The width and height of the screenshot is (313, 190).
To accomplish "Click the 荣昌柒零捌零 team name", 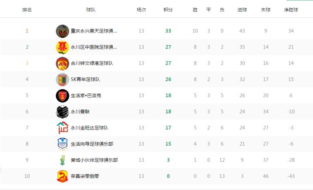I will coord(85,176).
